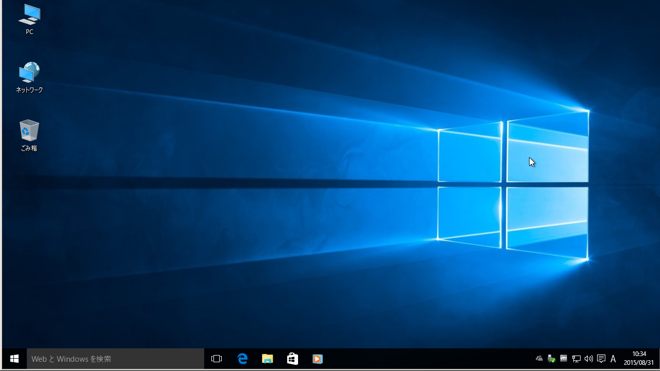The image size is (660, 371).
Task: Select the ネットワーク desktop icon
Action: [x=29, y=78]
